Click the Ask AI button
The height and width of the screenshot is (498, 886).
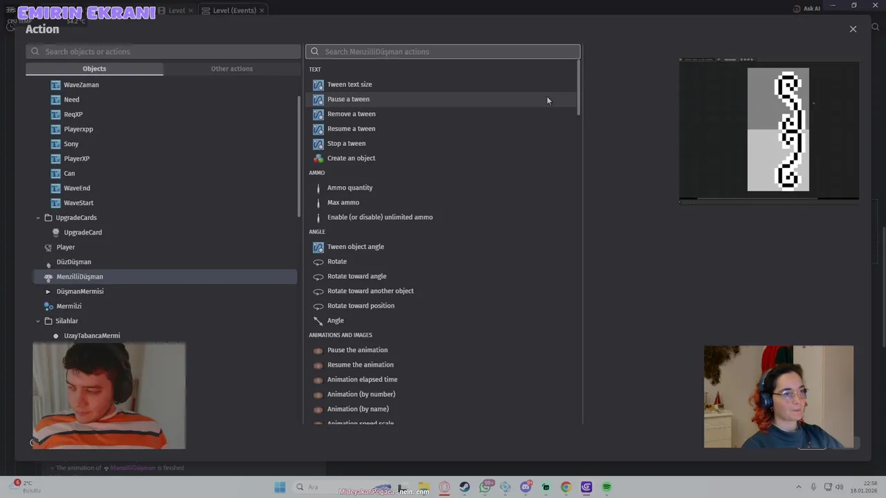[806, 8]
